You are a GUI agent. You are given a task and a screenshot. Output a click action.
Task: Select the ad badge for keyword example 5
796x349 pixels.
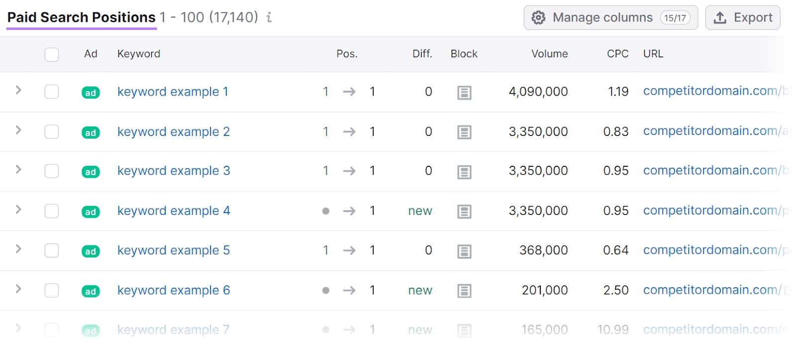(90, 251)
